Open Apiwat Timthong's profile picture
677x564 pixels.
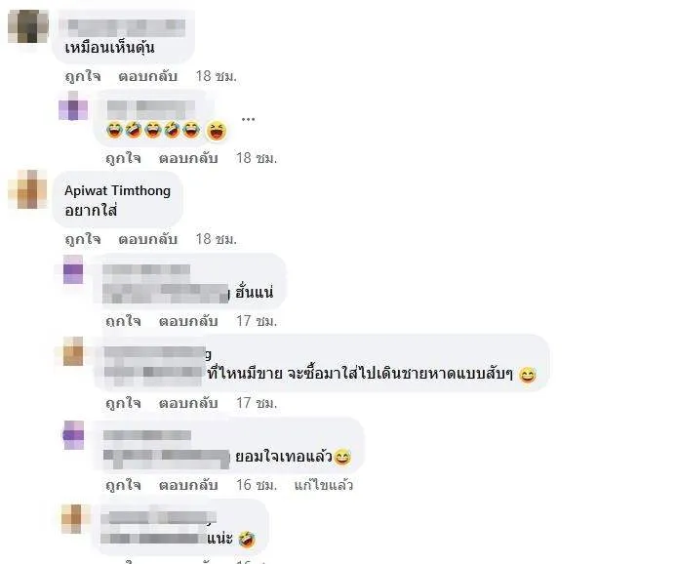(x=27, y=189)
